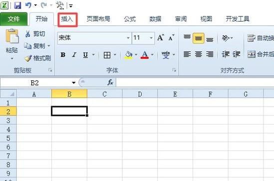Open the 数据 (Data) tab
This screenshot has width=274, height=181.
pos(155,19)
